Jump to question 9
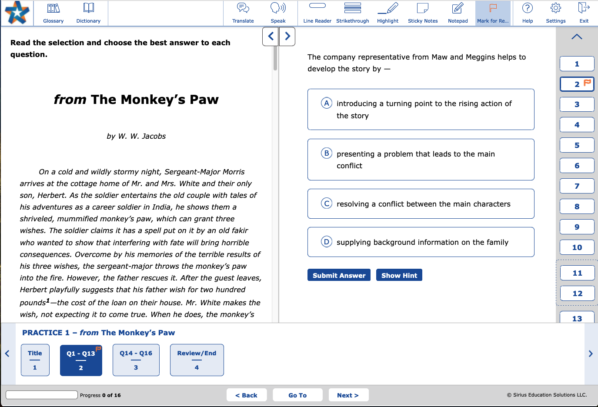 point(577,227)
